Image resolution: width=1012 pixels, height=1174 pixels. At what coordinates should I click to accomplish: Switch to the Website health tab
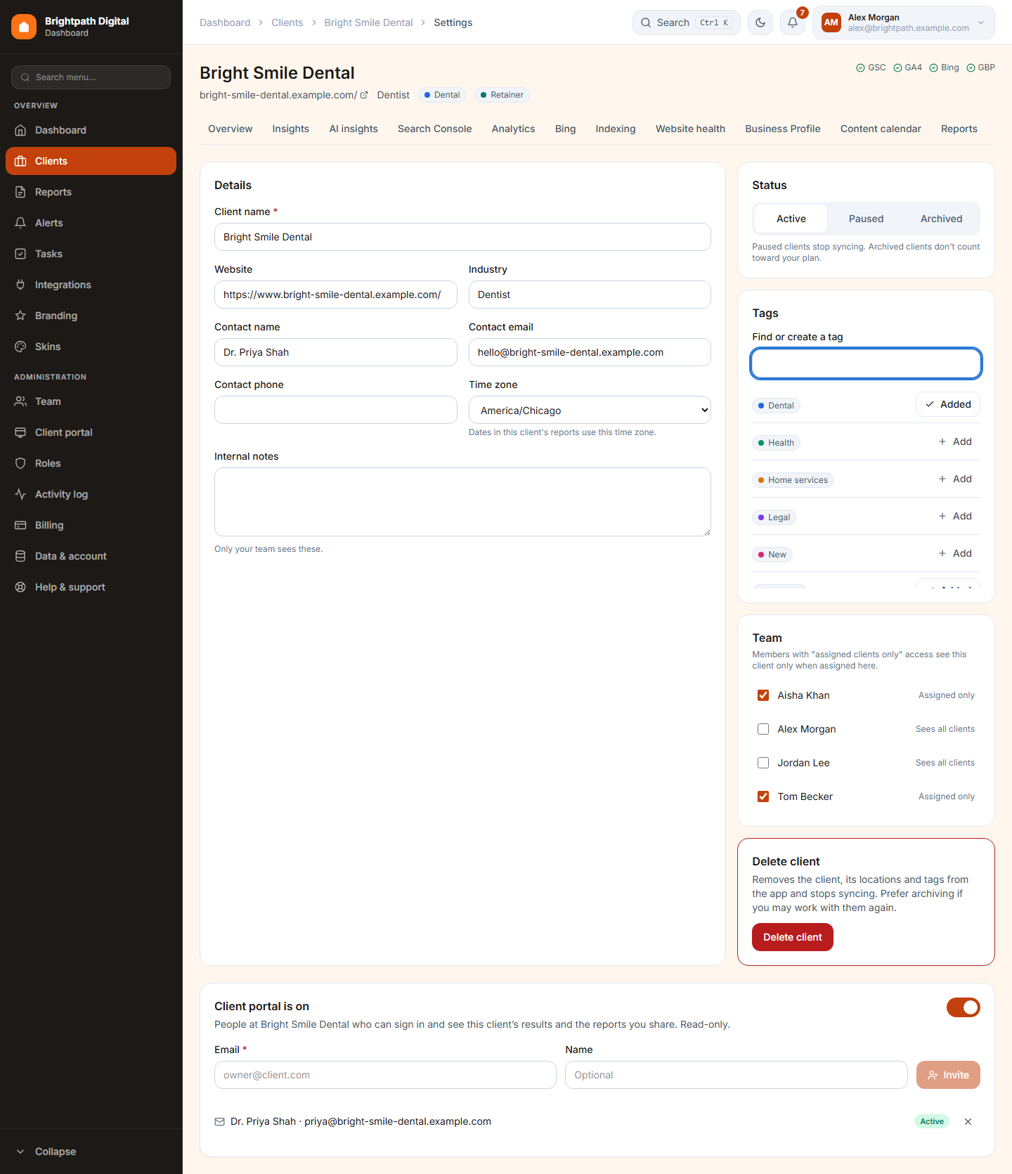690,129
